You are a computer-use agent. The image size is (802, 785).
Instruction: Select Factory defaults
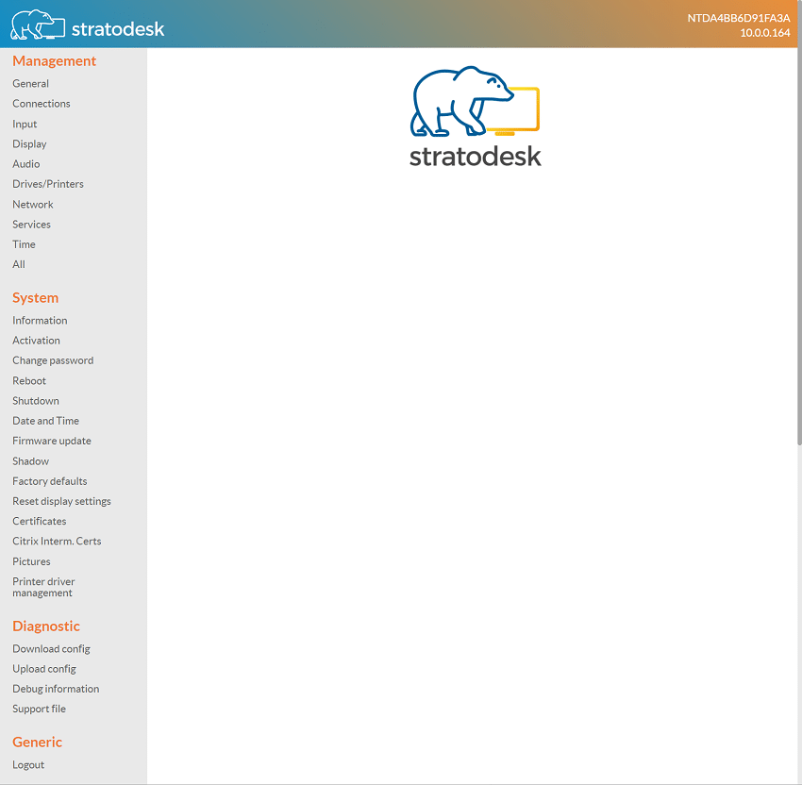[x=50, y=480]
